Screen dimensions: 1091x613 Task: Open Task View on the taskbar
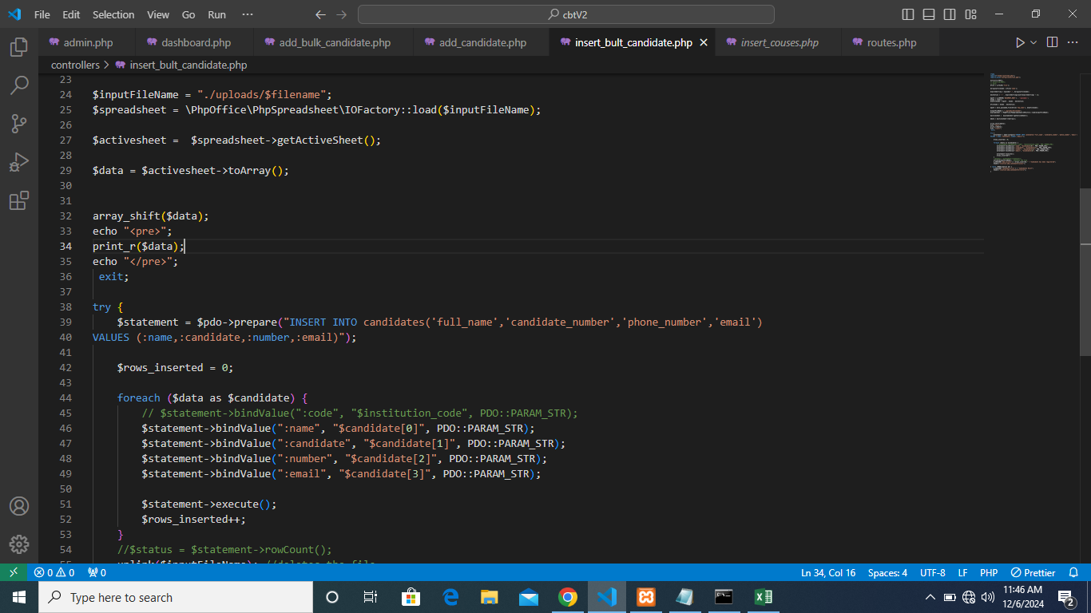[371, 597]
